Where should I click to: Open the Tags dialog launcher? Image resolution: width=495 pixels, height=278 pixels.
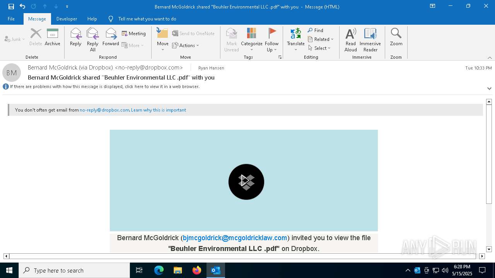(280, 57)
